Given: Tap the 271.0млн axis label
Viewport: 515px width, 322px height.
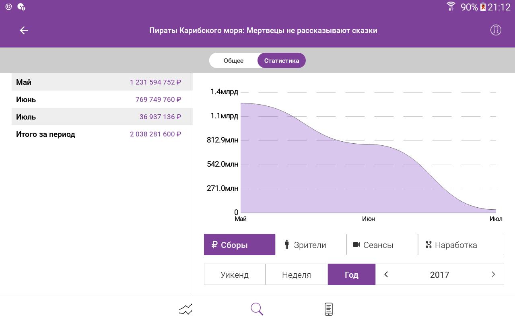Looking at the screenshot, I should (x=222, y=188).
